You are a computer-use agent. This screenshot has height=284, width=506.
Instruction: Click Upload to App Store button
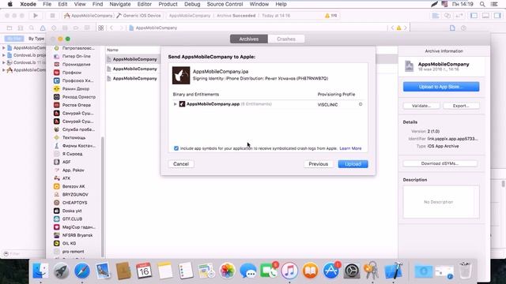[x=441, y=87]
